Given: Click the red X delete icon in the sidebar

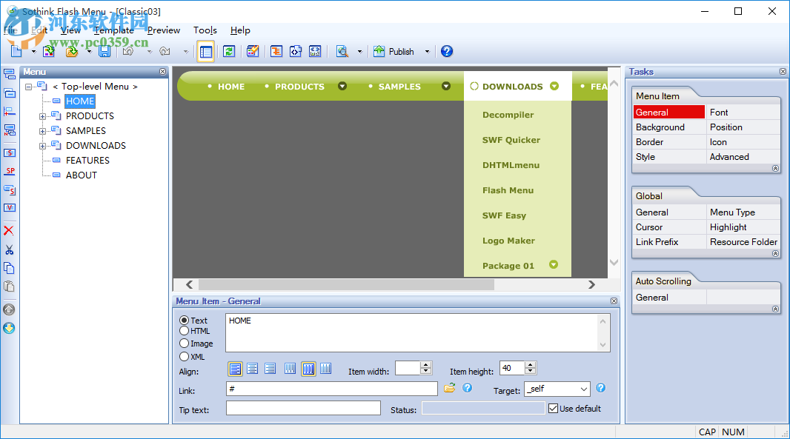Looking at the screenshot, I should click(x=10, y=230).
